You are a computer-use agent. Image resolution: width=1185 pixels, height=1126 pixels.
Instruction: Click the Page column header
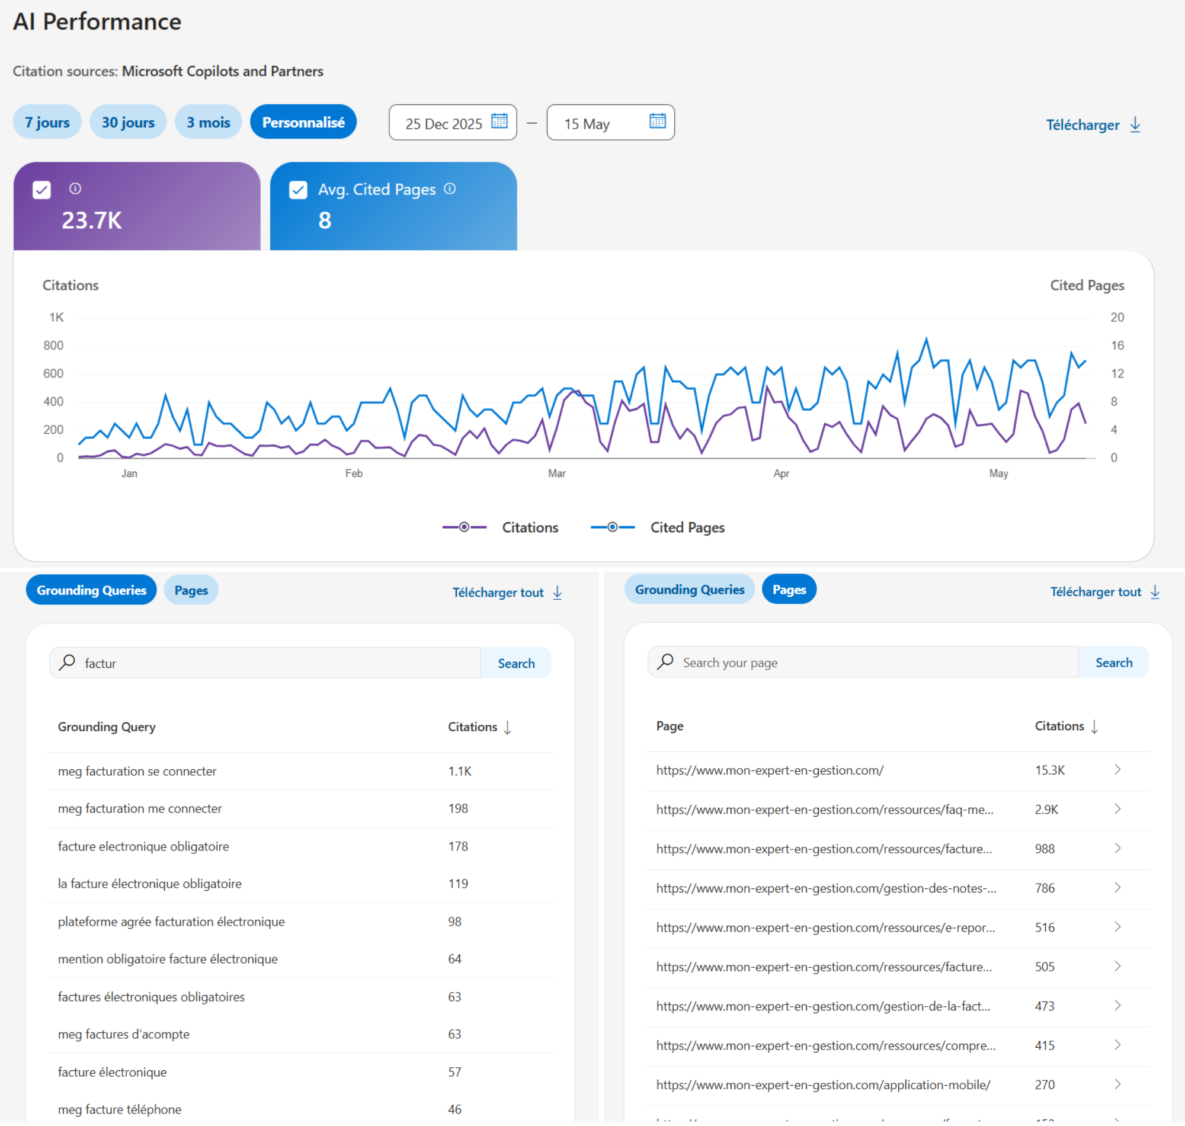[670, 727]
